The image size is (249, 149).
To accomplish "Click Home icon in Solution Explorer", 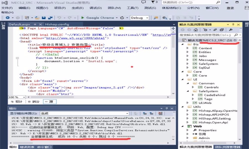I will [196, 30].
